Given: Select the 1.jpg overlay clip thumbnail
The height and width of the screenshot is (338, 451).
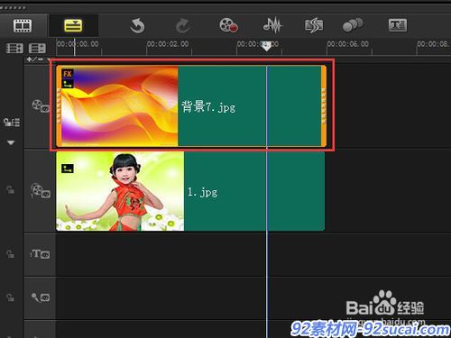Looking at the screenshot, I should [x=120, y=191].
